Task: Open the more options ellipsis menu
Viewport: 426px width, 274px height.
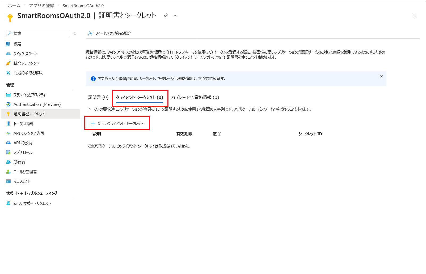Action: (x=176, y=16)
